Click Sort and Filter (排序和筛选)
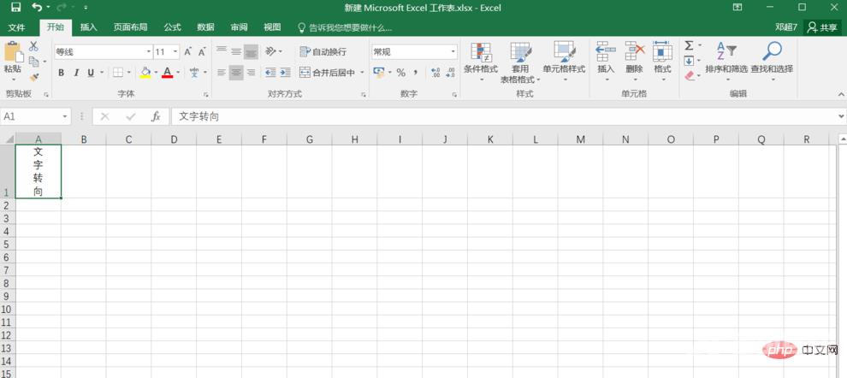847x378 pixels. coord(726,58)
